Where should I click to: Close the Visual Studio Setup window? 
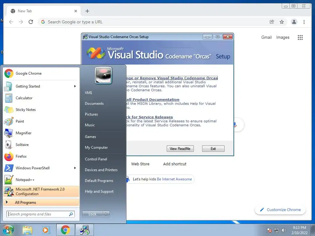click(x=228, y=37)
